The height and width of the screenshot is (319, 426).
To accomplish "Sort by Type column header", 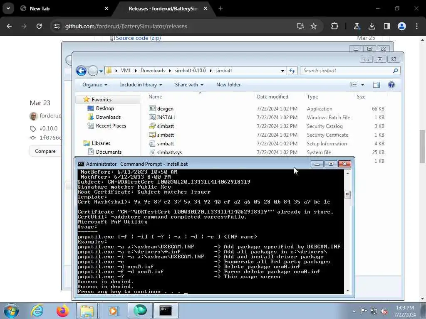I will (x=312, y=96).
